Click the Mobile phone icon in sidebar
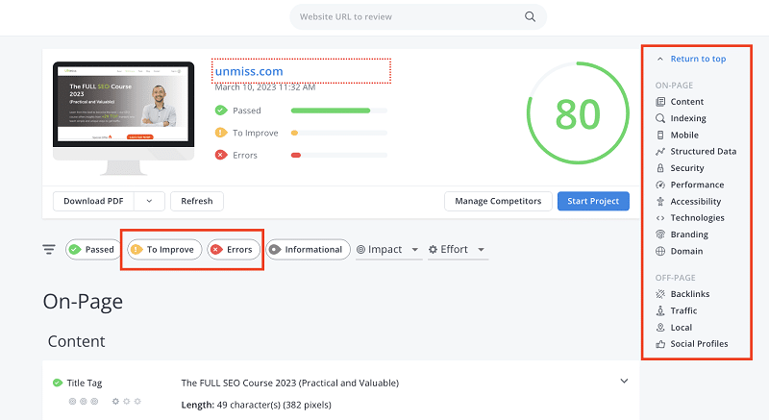The width and height of the screenshot is (769, 420). tap(660, 135)
